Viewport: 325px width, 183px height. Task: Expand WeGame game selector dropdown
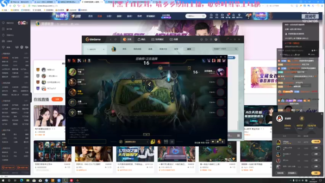pos(104,49)
